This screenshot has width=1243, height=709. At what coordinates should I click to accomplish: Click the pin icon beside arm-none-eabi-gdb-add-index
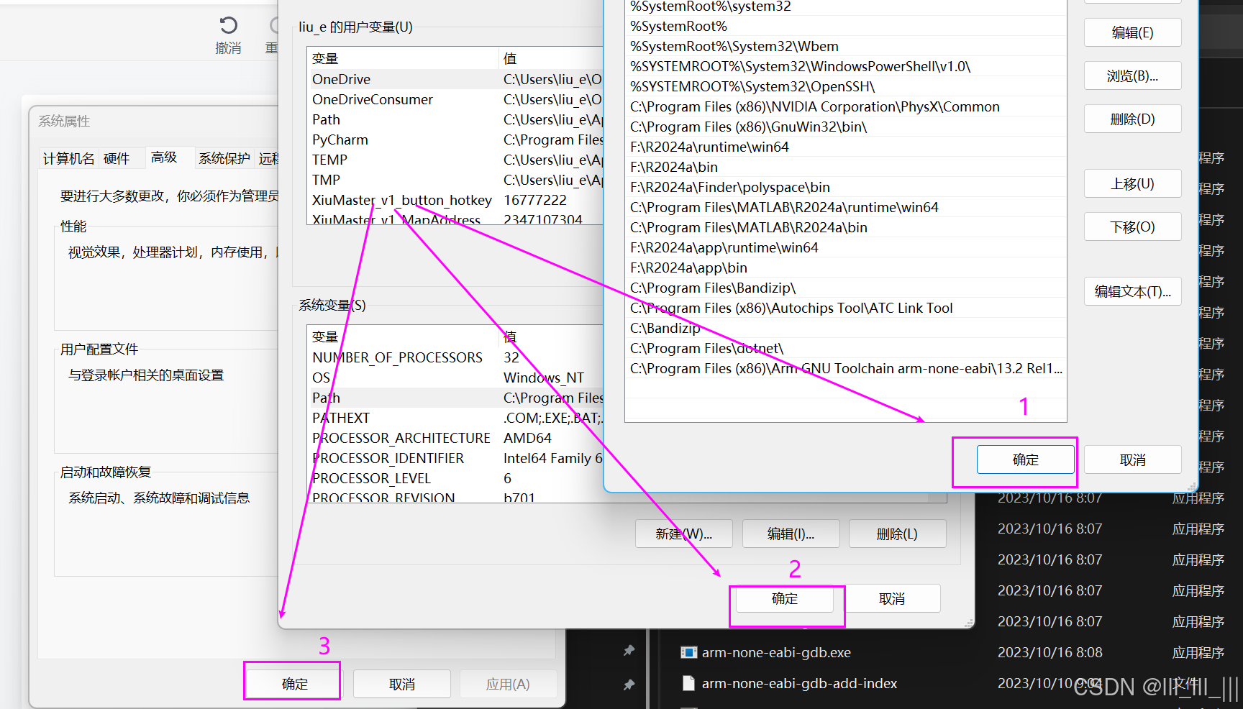(x=629, y=685)
